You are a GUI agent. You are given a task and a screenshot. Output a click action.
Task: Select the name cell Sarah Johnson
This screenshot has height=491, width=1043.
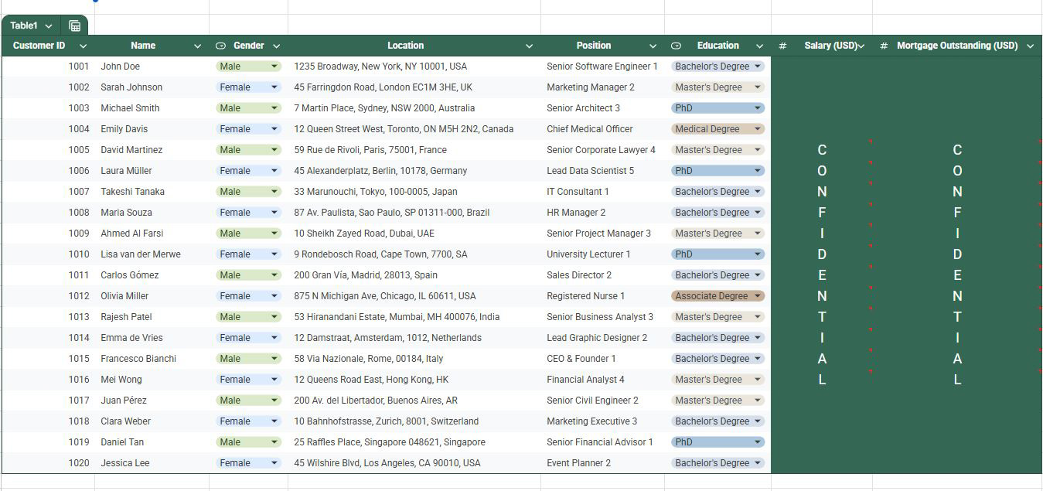pos(152,87)
